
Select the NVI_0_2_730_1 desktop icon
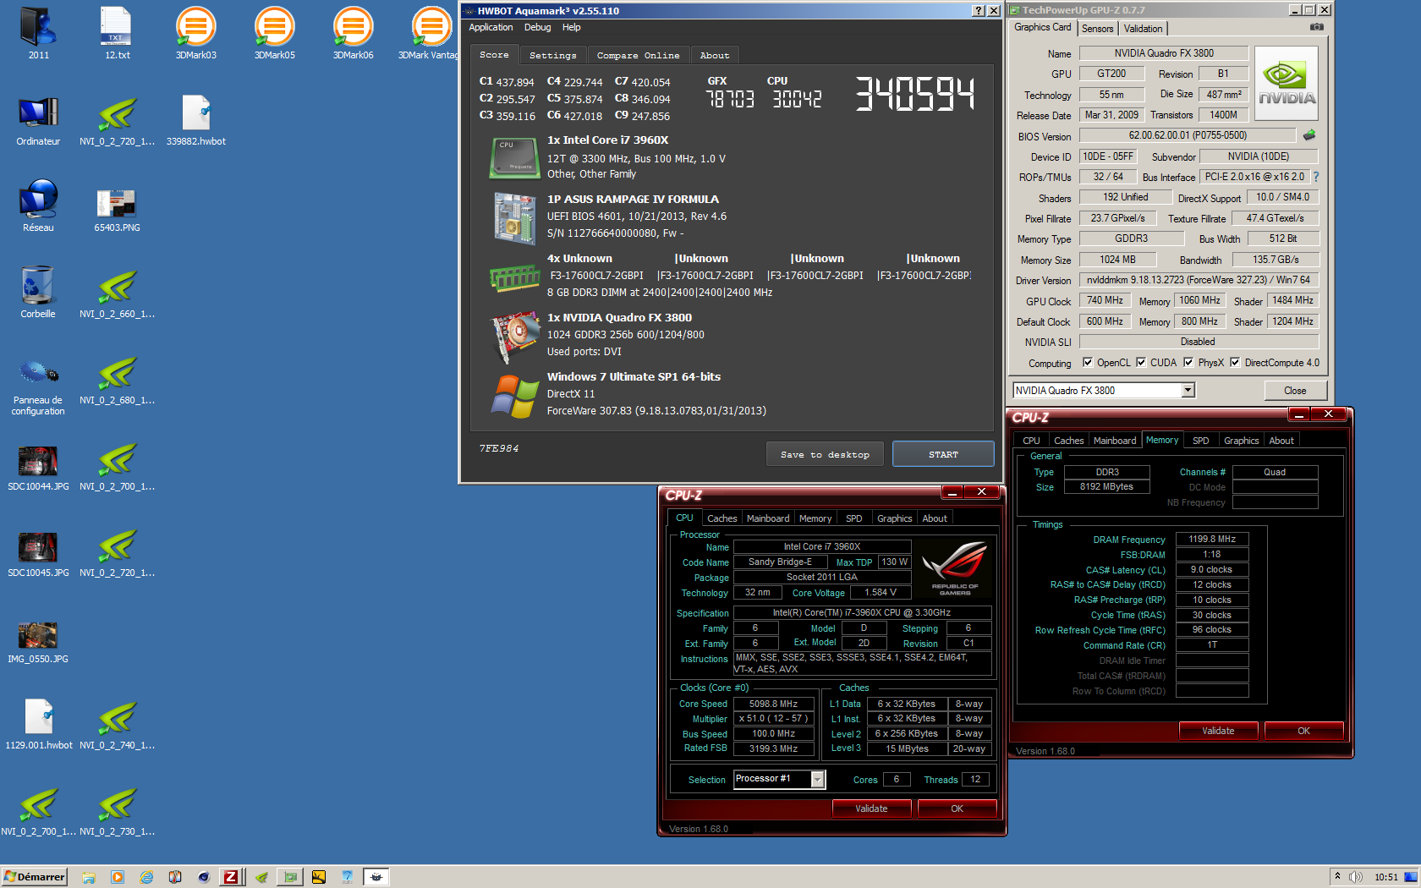coord(117,810)
